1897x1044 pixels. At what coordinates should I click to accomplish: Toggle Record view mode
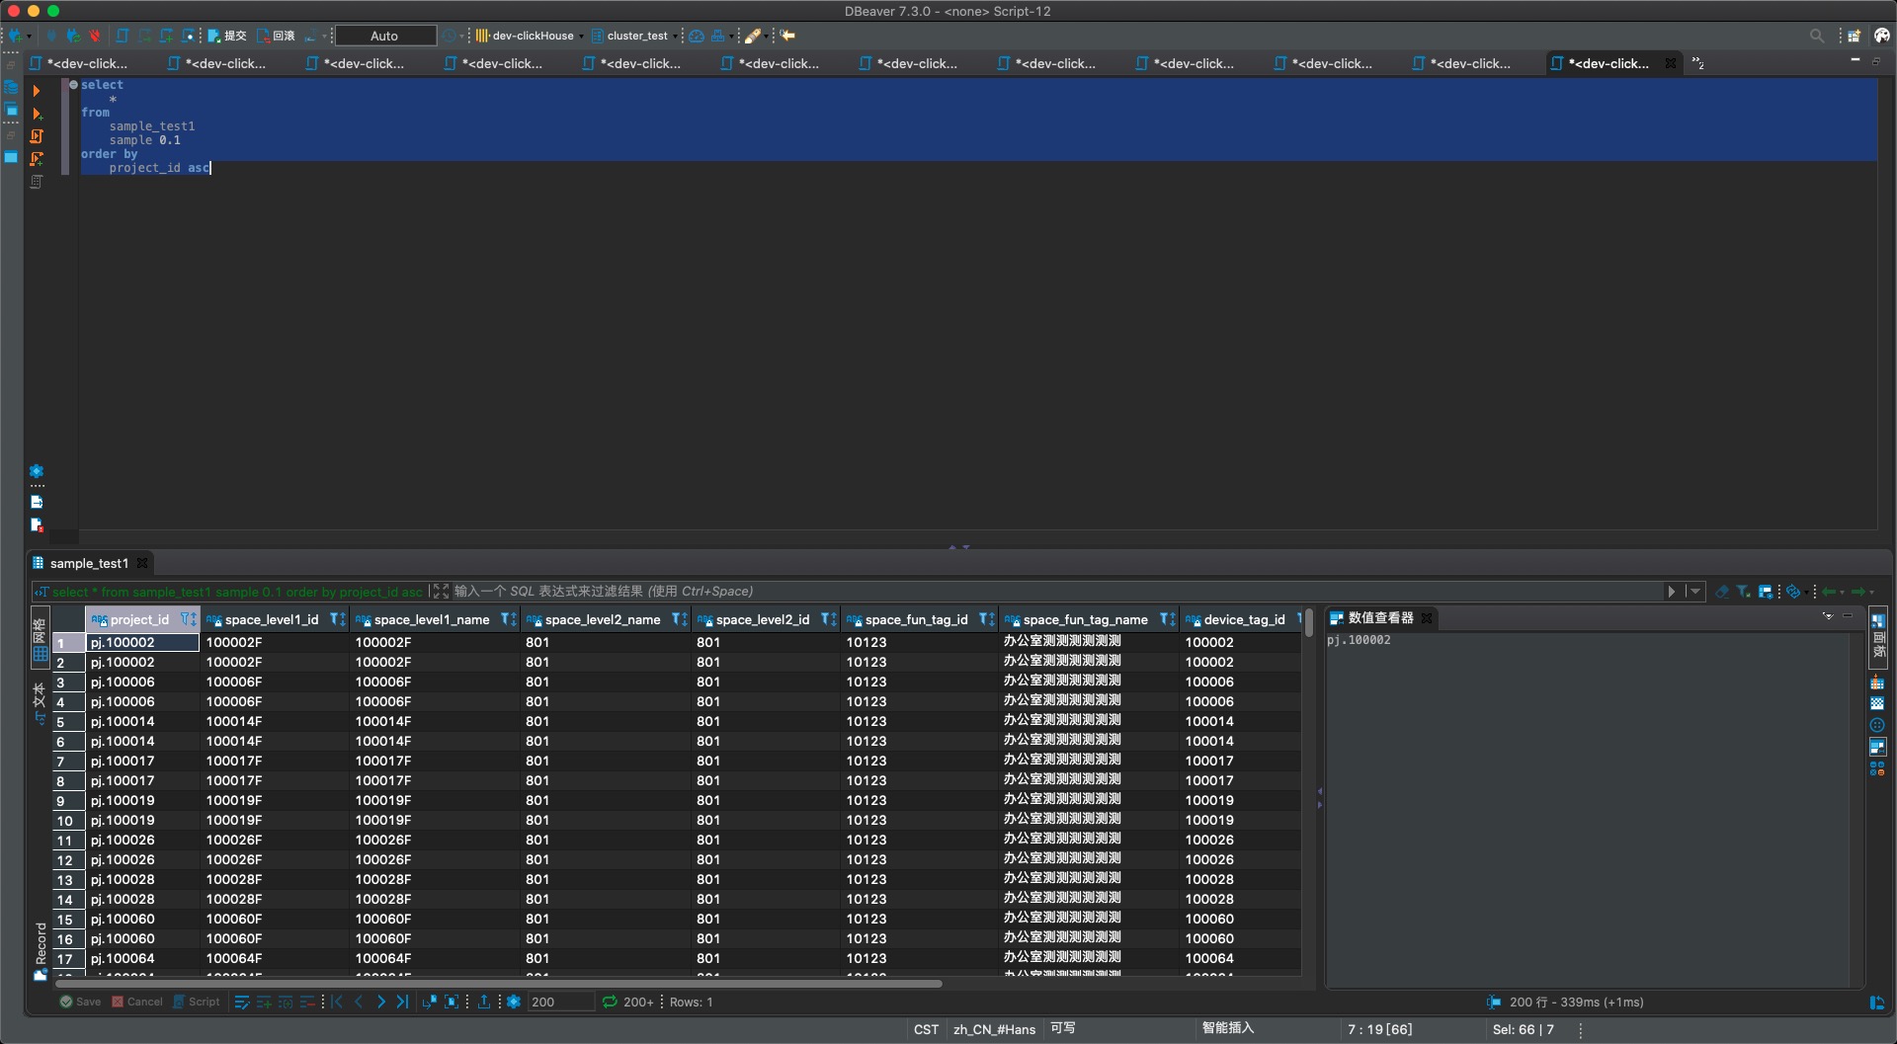(x=41, y=951)
